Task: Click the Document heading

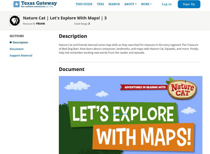Action: (x=72, y=69)
